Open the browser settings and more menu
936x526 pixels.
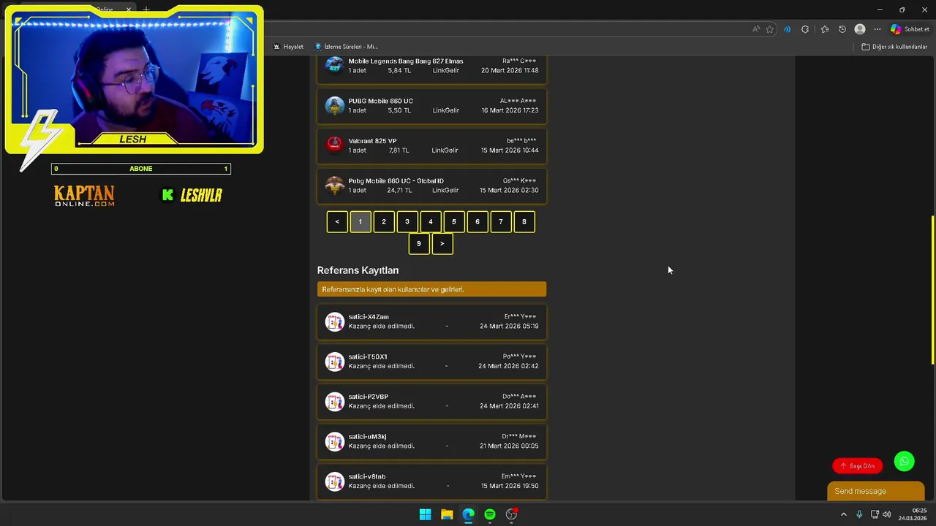point(877,29)
